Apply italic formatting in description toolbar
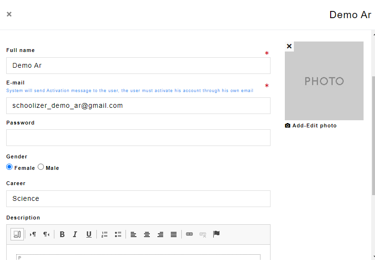 click(x=75, y=234)
